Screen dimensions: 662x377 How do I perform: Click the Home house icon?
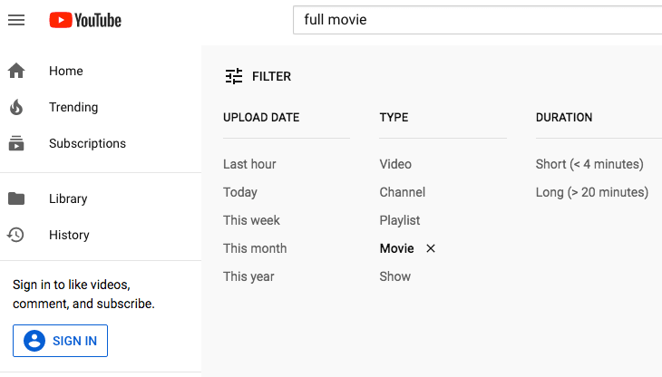16,71
